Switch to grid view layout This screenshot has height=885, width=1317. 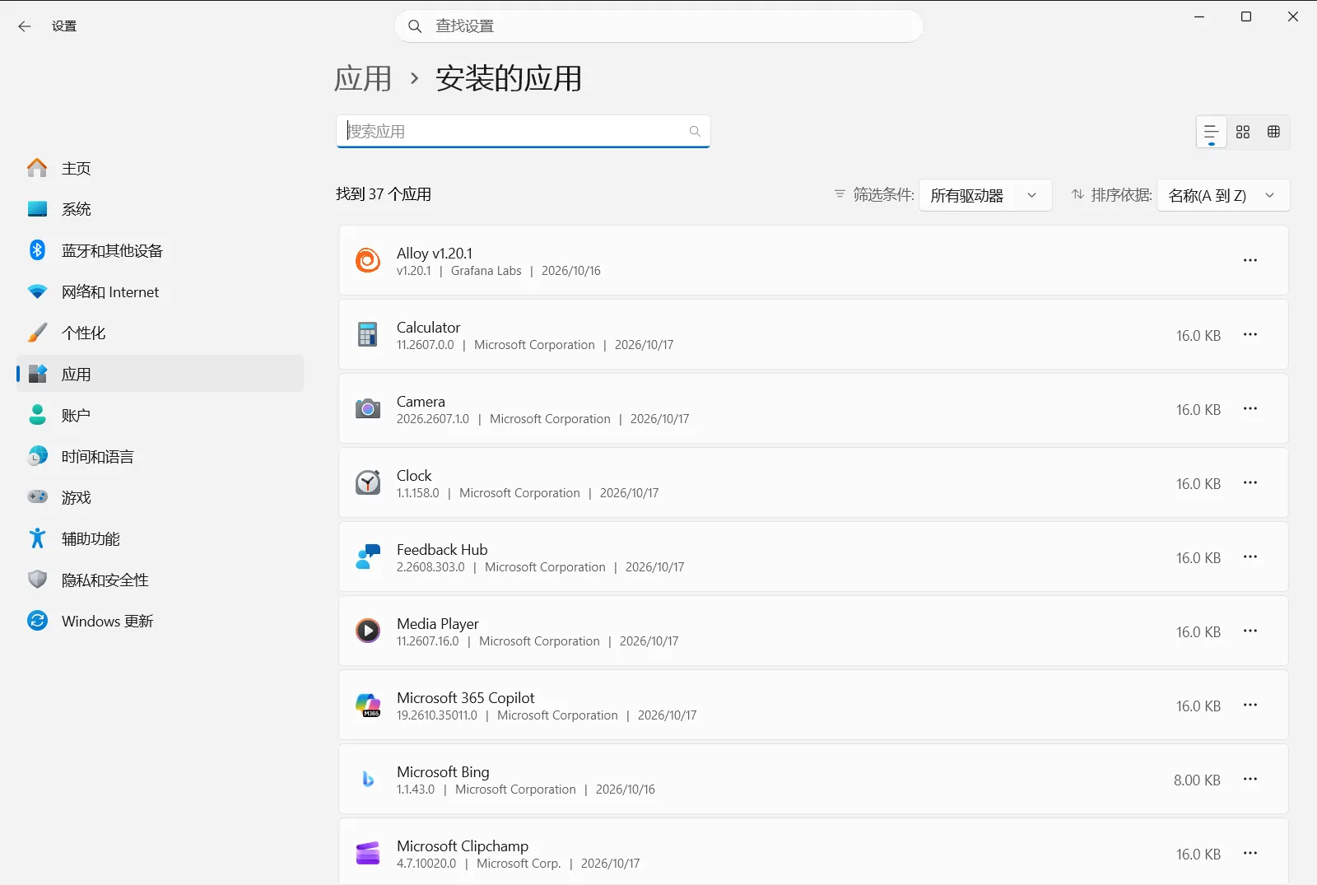click(x=1243, y=132)
